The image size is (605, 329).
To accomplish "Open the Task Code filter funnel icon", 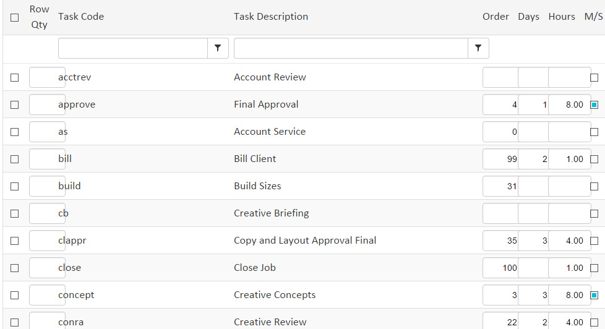I will [218, 48].
